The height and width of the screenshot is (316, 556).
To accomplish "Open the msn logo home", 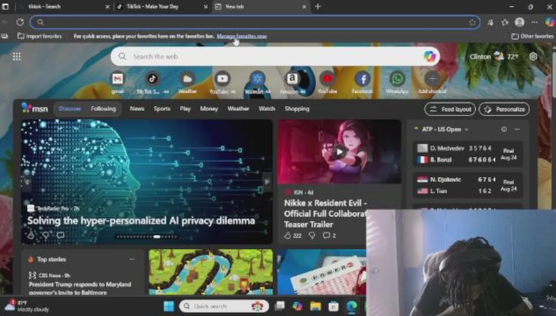I will coord(35,108).
